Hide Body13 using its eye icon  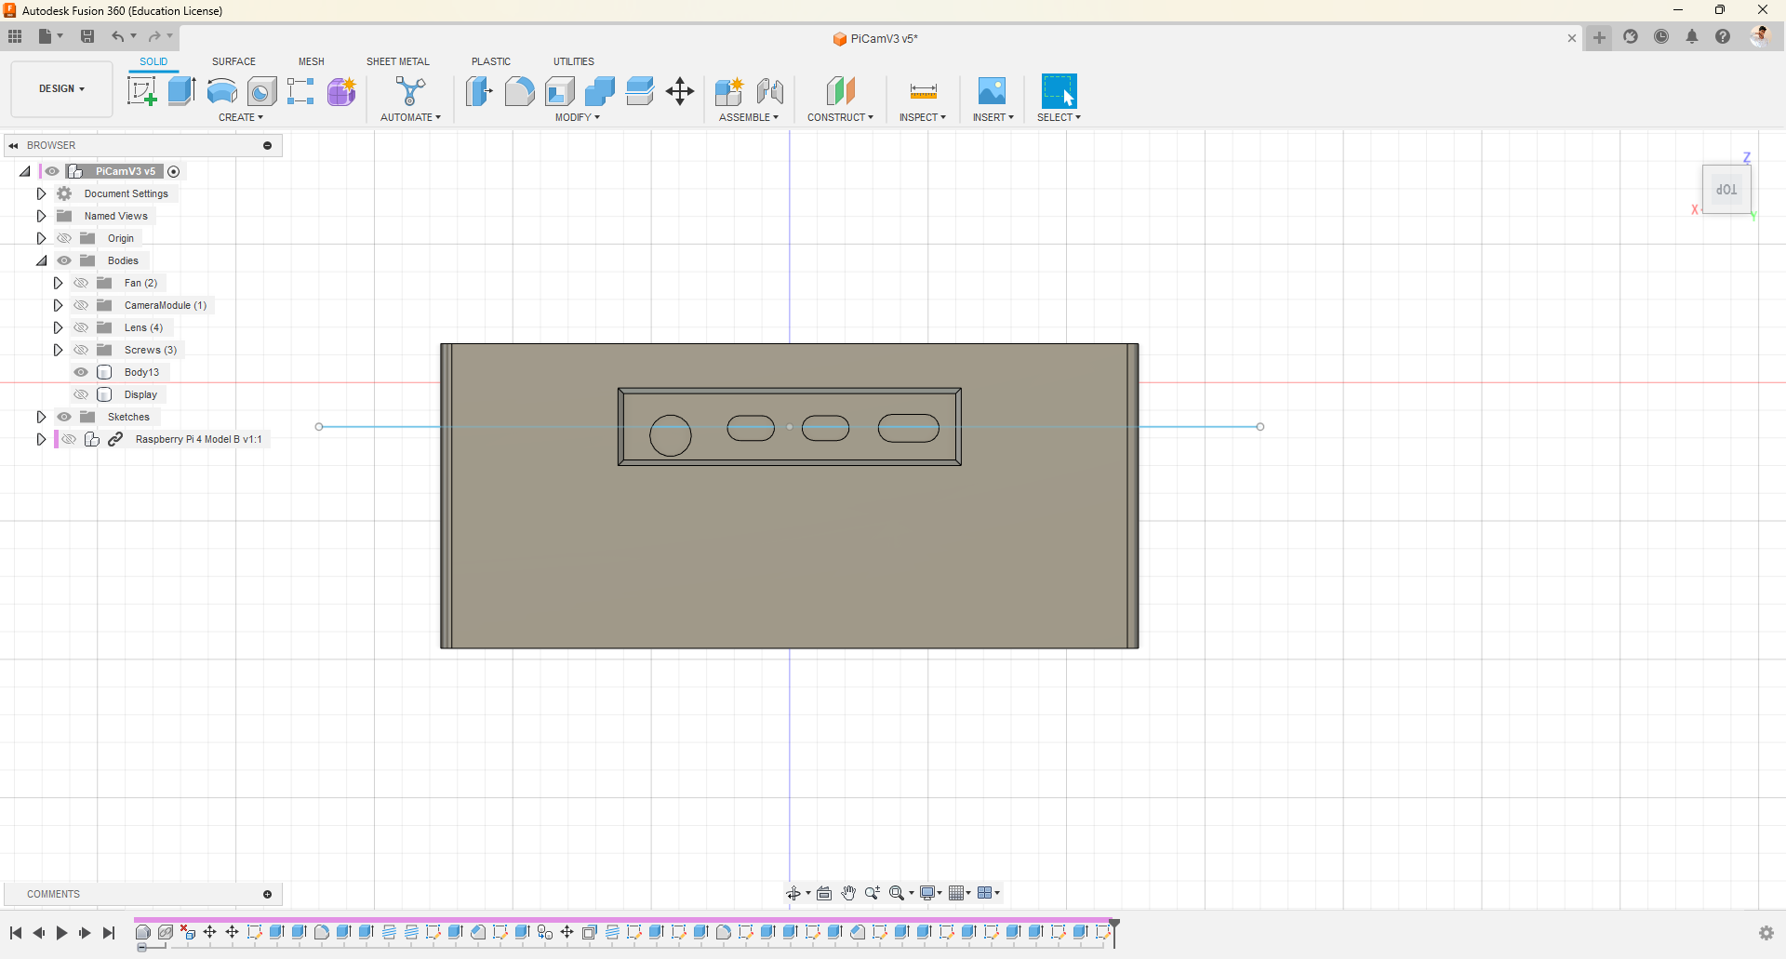(81, 372)
